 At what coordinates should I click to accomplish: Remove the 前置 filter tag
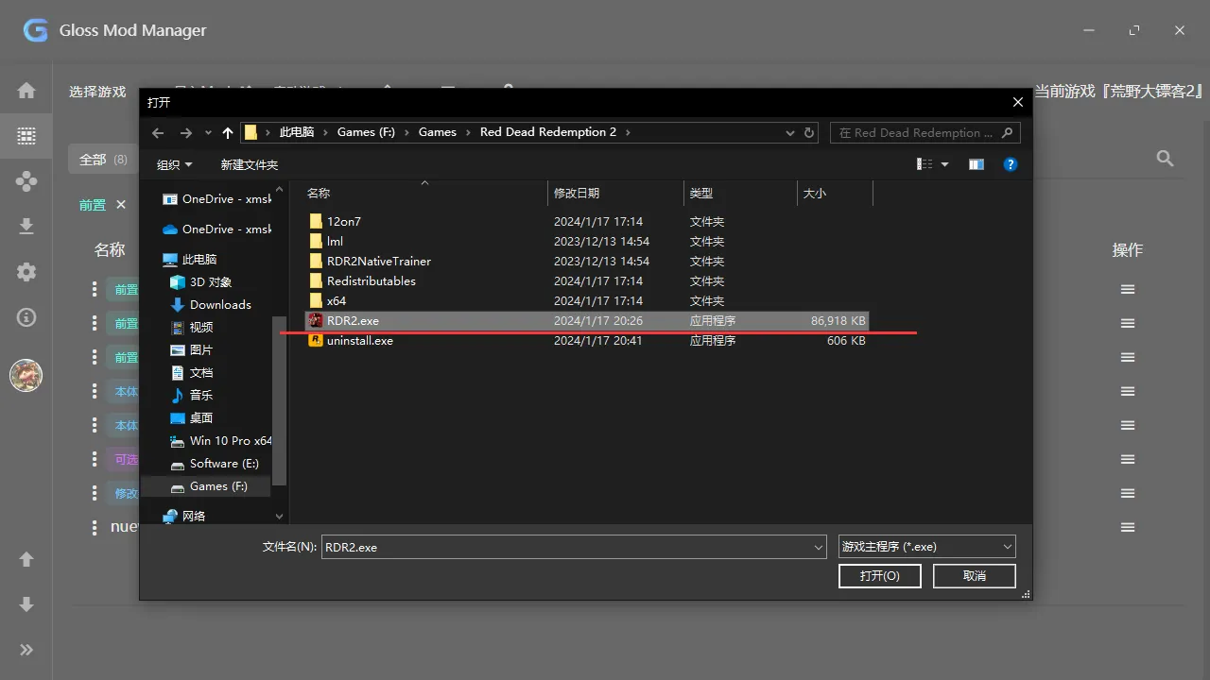tap(121, 204)
